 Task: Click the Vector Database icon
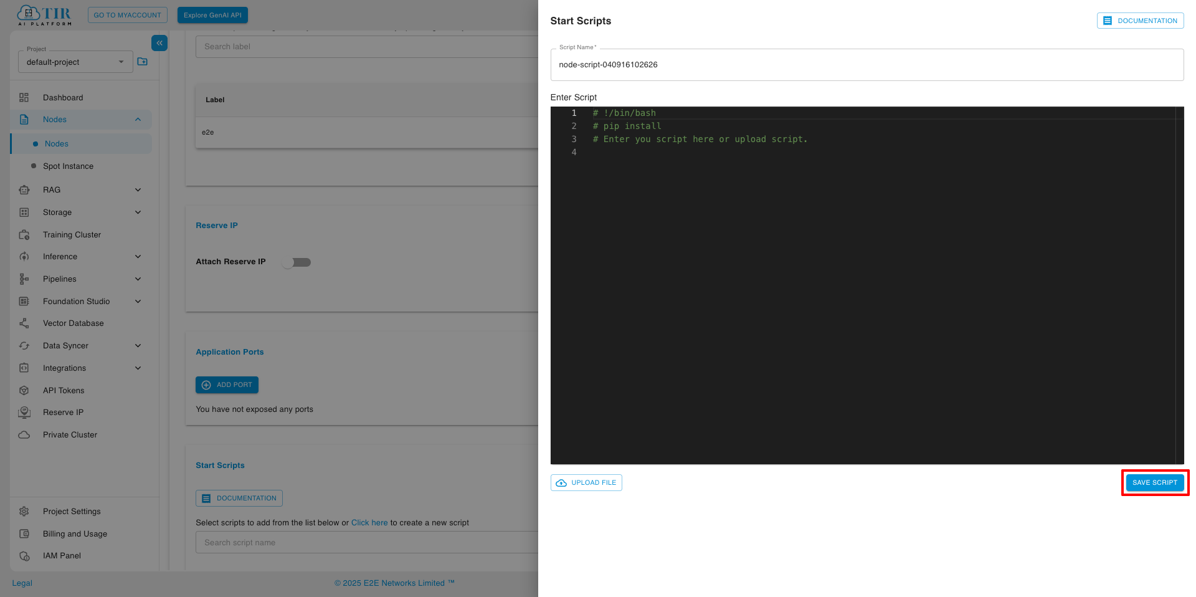pos(24,323)
